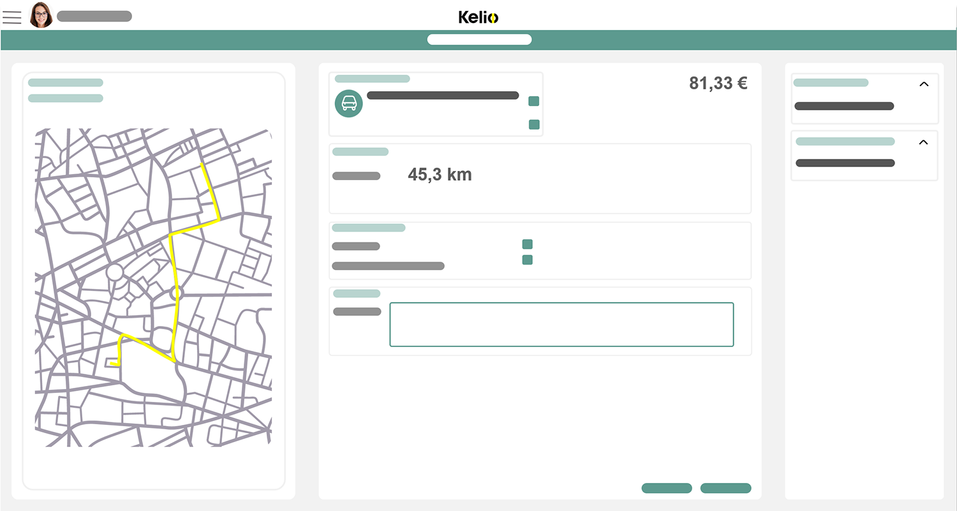This screenshot has width=957, height=511.
Task: Click the 45,3 km distance value
Action: click(440, 174)
